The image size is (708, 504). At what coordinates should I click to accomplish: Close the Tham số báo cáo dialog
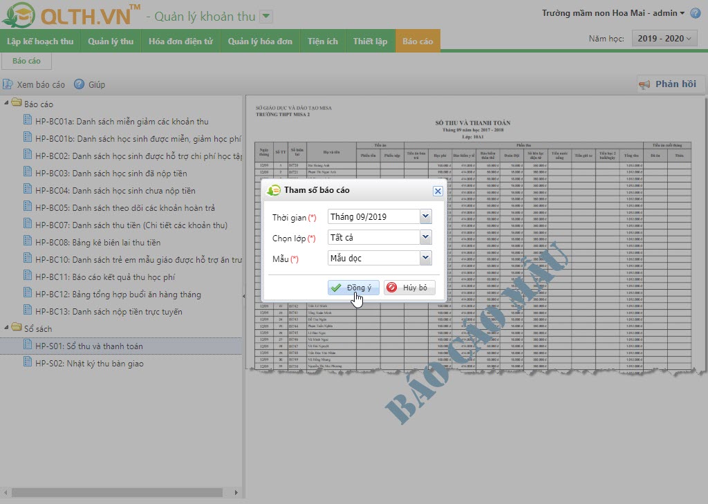[438, 191]
